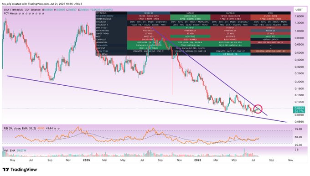Image resolution: width=310 pixels, height=176 pixels.
Task: Click the Vol · ENA indicator label
Action: [x=9, y=150]
